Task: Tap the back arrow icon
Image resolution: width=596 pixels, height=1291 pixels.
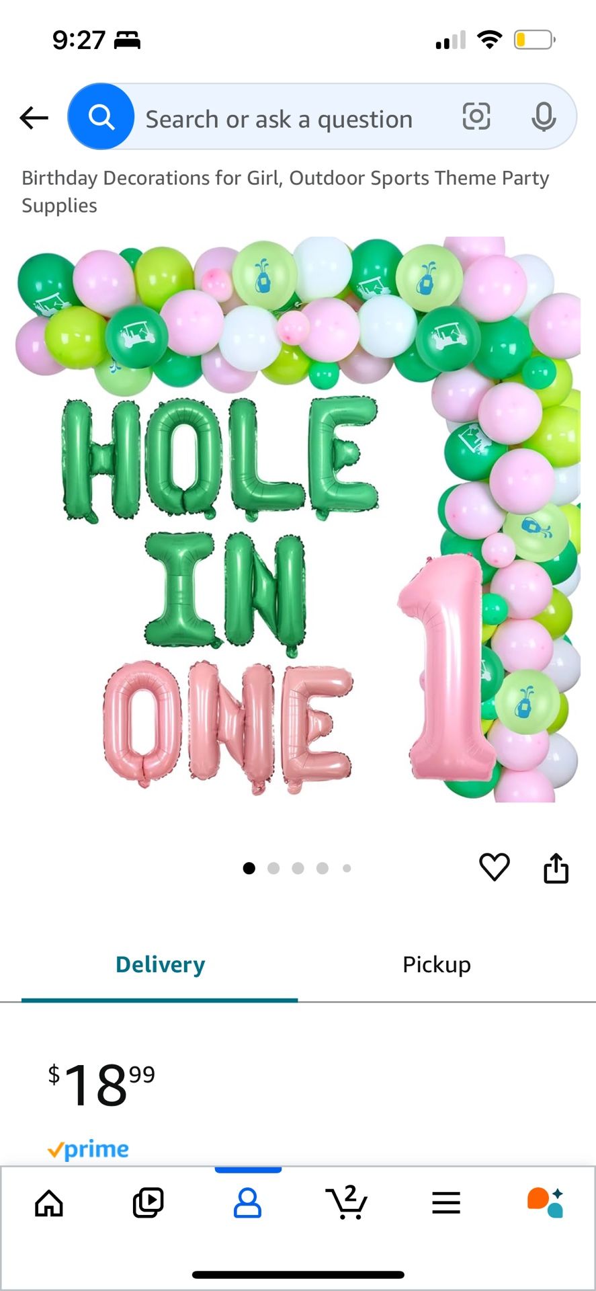Action: coord(34,118)
